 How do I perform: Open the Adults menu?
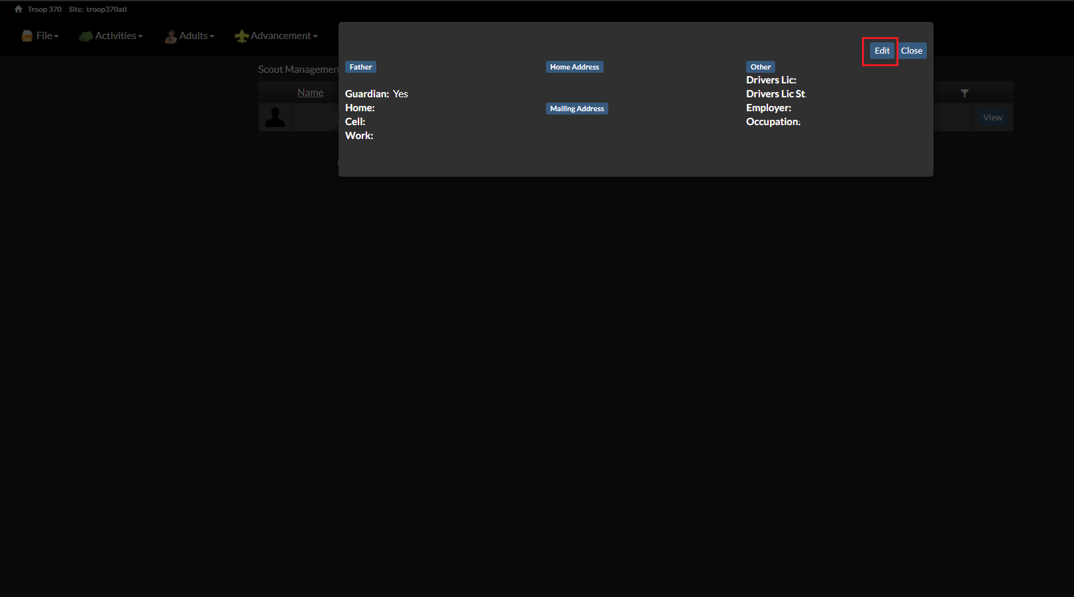[x=194, y=35]
